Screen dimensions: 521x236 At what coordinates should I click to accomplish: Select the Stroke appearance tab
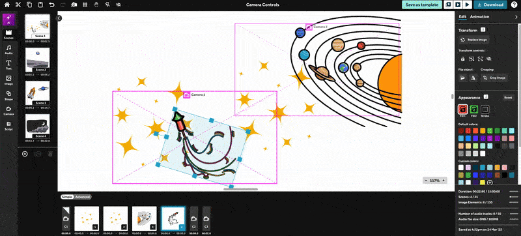coord(485,110)
